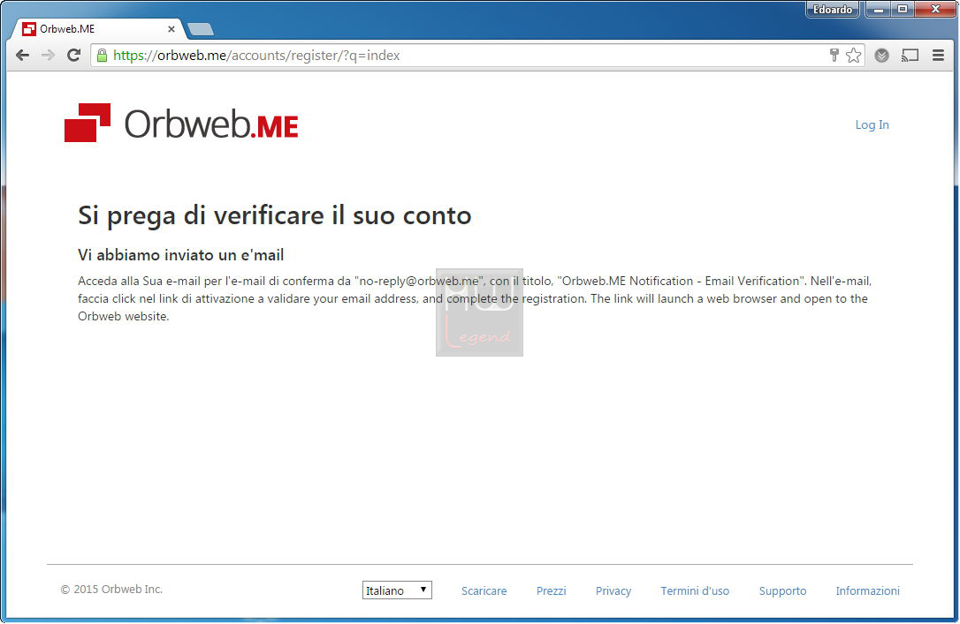Screen dimensions: 960x624
Task: Close the Orbweb.ME tab
Action: coord(171,29)
